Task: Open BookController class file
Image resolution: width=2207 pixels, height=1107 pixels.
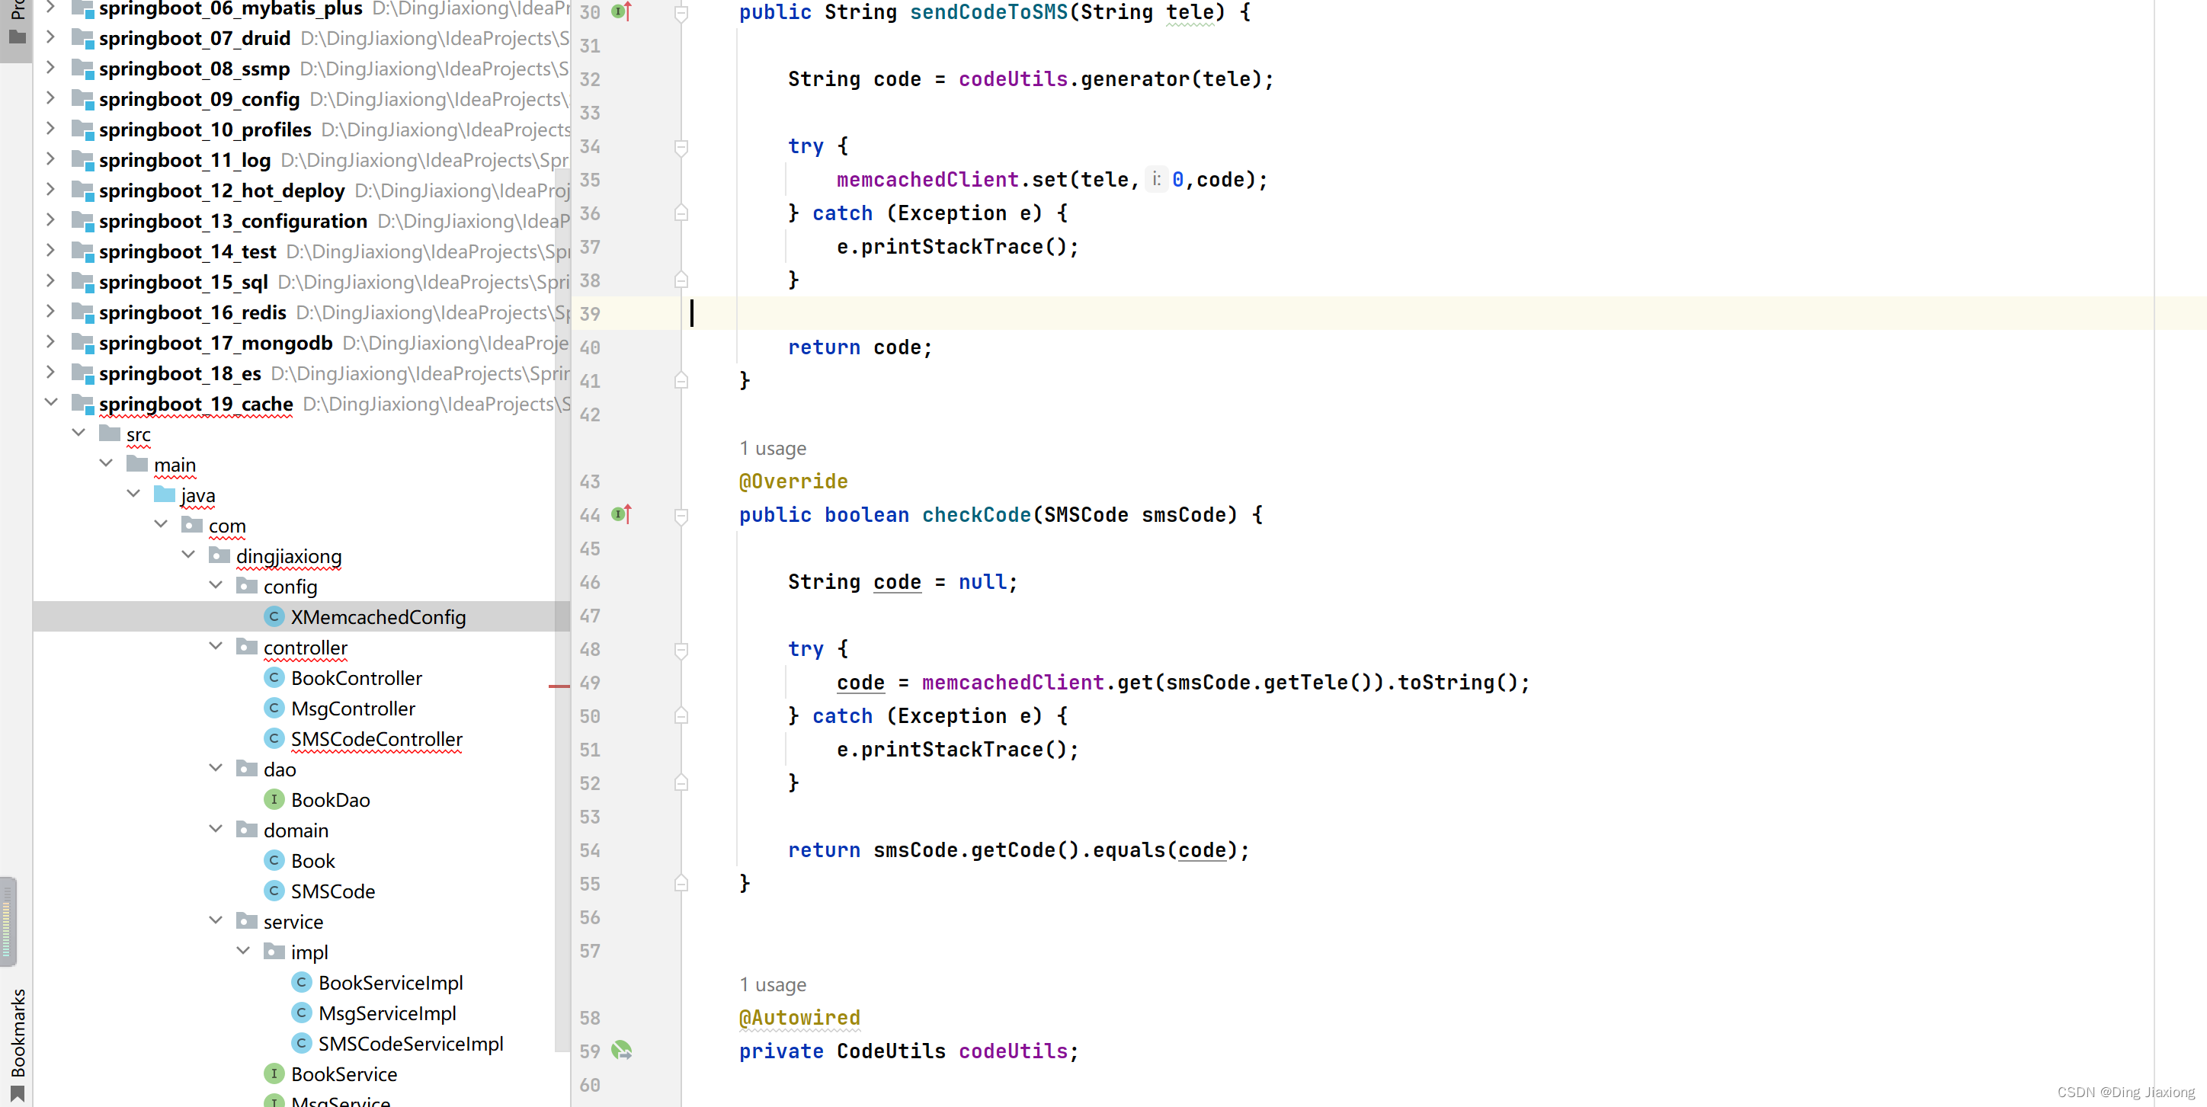Action: pos(356,678)
